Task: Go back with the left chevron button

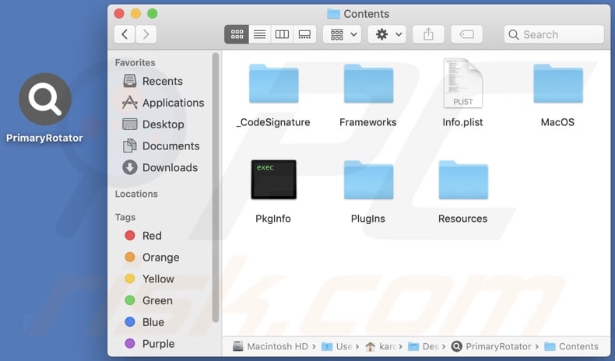Action: [x=125, y=34]
